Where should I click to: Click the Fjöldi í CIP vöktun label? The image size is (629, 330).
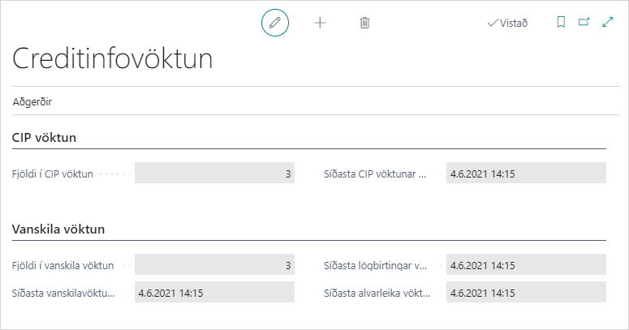[x=54, y=174]
